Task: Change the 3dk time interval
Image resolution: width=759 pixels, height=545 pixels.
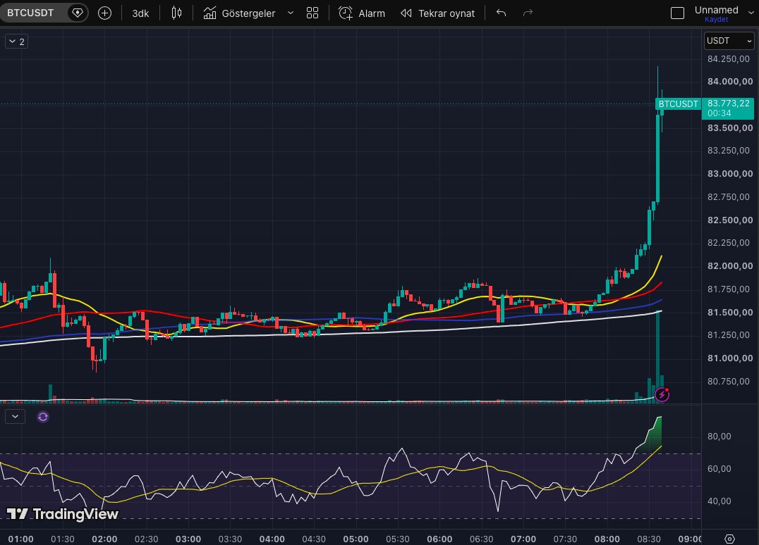Action: pyautogui.click(x=140, y=13)
